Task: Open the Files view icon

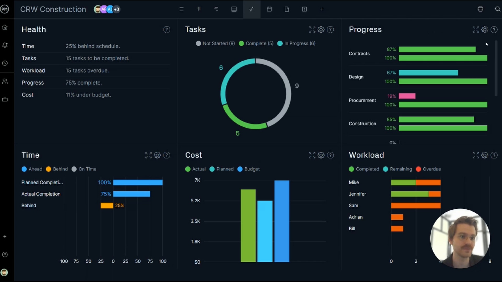Action: coord(287,9)
